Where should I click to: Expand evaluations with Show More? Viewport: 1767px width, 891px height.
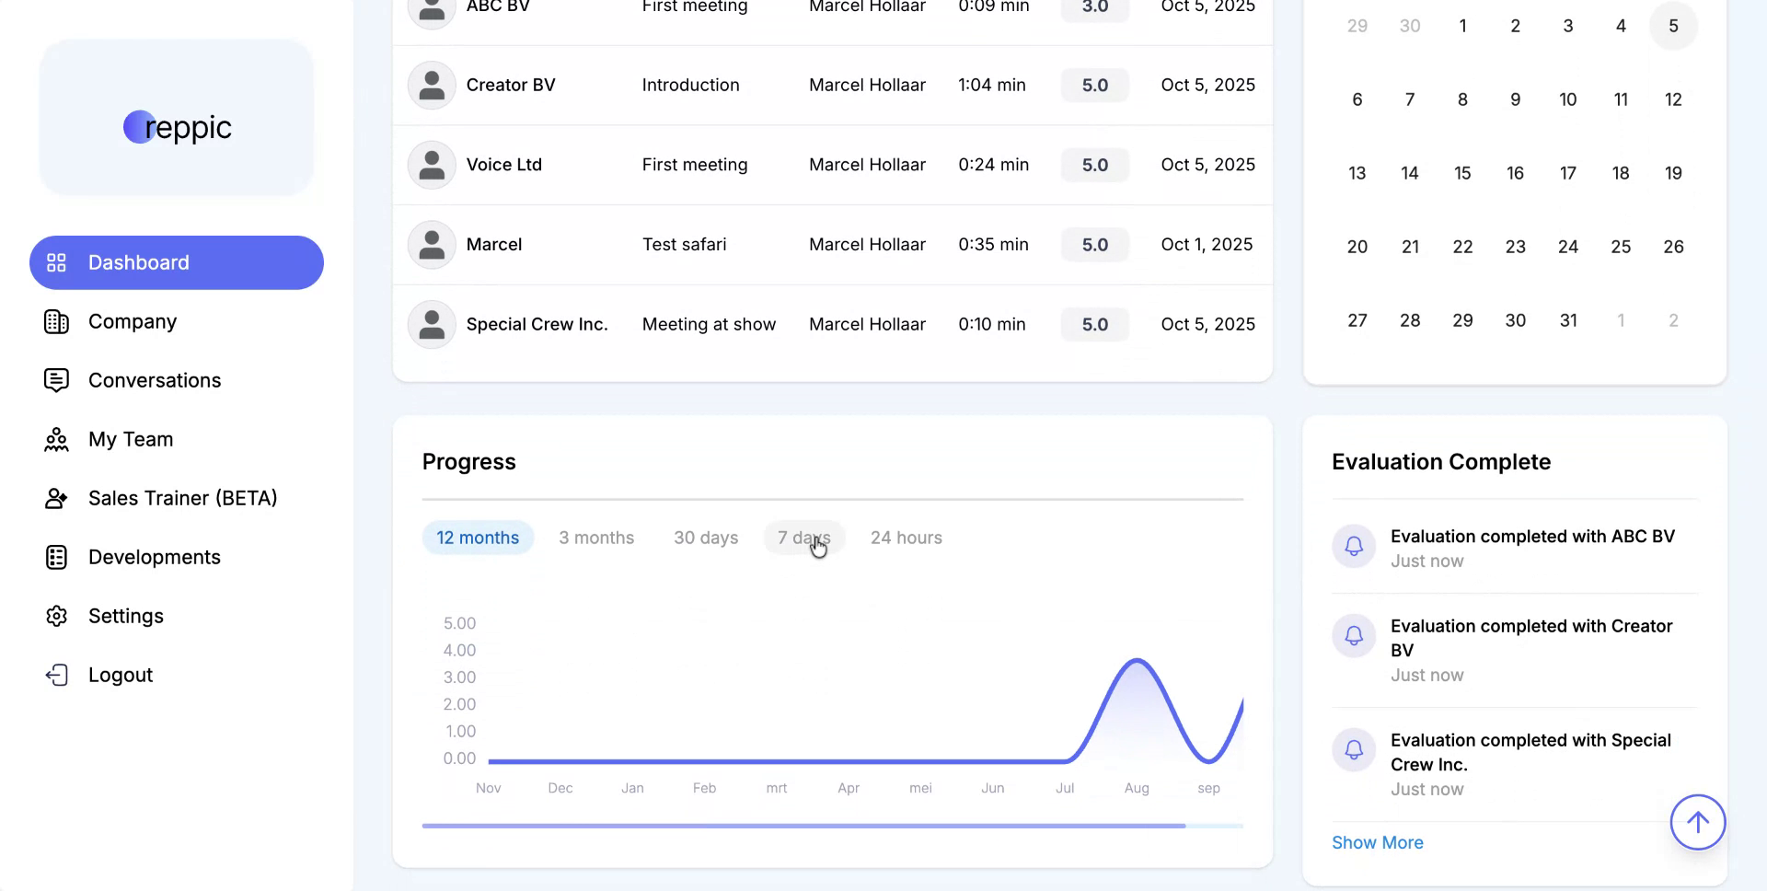(1378, 842)
